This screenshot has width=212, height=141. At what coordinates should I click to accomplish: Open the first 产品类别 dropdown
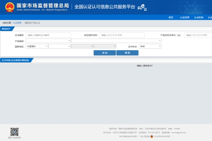tap(48, 41)
